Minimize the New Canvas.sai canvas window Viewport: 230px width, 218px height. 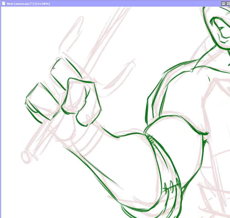tap(223, 4)
